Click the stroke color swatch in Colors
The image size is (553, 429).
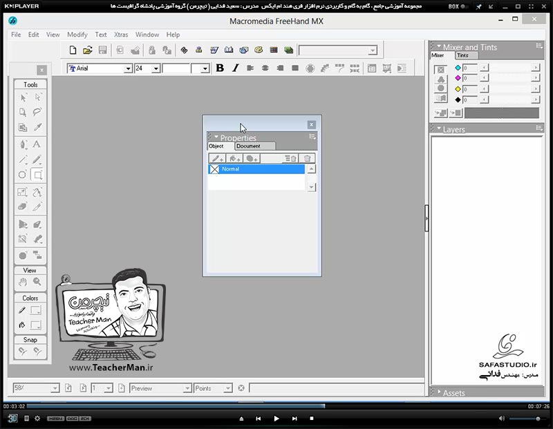[35, 311]
